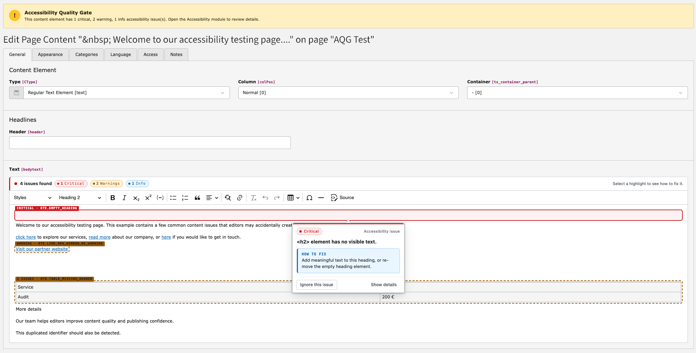
Task: Open the Categories tab
Action: (x=87, y=55)
